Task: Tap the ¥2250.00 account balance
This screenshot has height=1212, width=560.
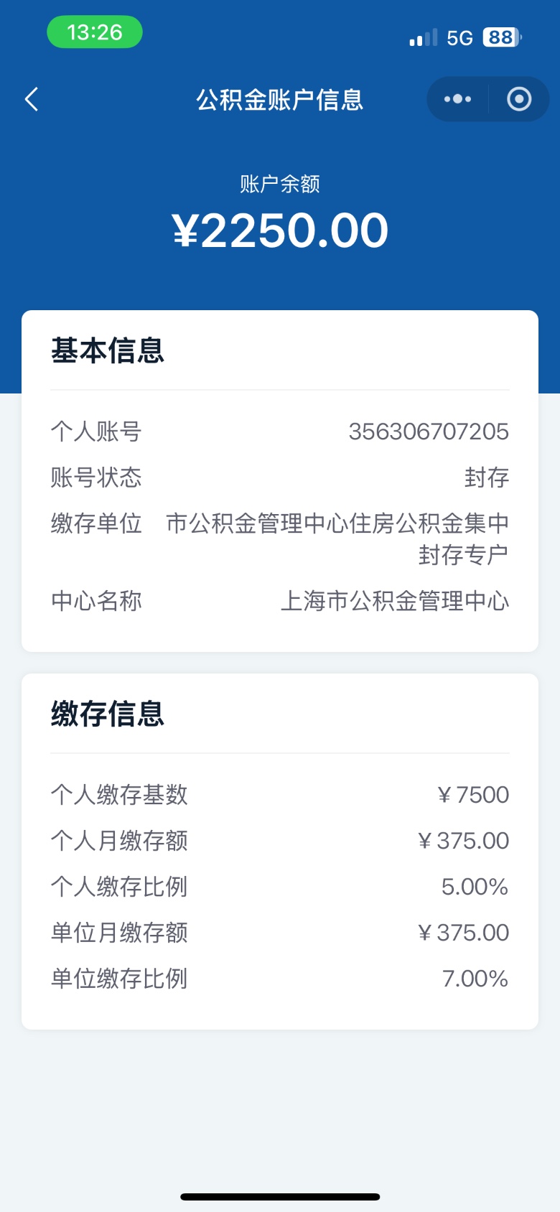Action: (280, 230)
